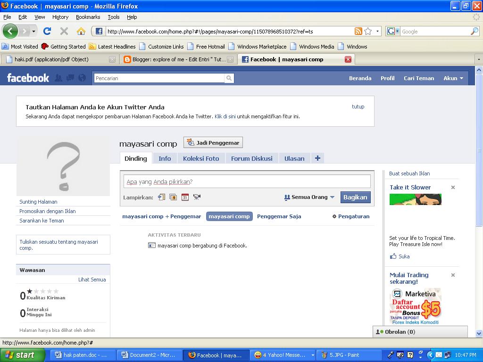Go back with Firefox back arrow

click(10, 31)
